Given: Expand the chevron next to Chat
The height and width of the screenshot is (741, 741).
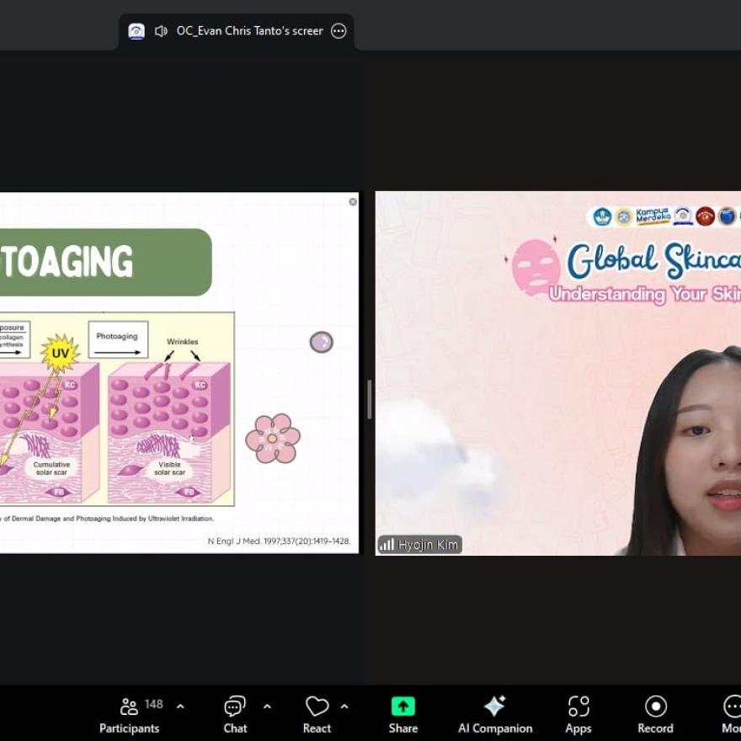Looking at the screenshot, I should 267,706.
